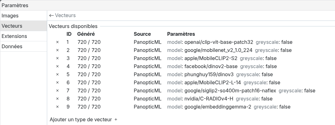Screen dimensions: 335x125
Task: Select openai/clip-vit-base-patch32 model text
Action: click(x=219, y=42)
